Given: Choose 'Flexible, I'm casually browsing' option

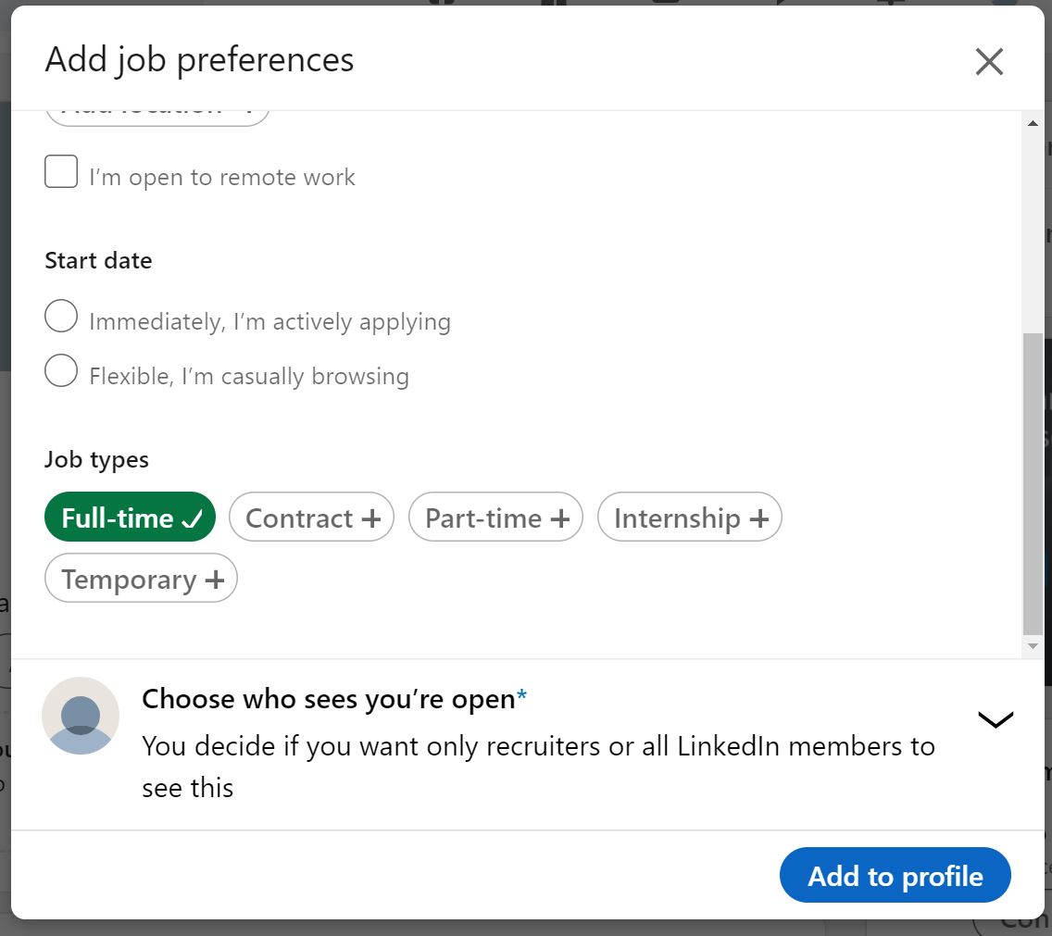Looking at the screenshot, I should tap(61, 371).
